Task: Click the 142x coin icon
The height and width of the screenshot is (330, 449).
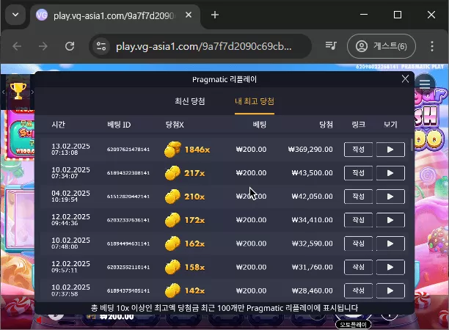Action: [172, 290]
